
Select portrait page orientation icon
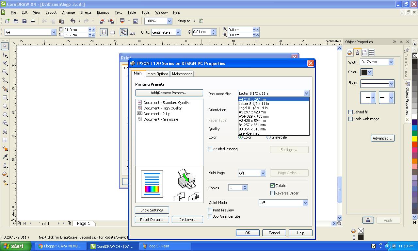pyautogui.click(x=104, y=32)
